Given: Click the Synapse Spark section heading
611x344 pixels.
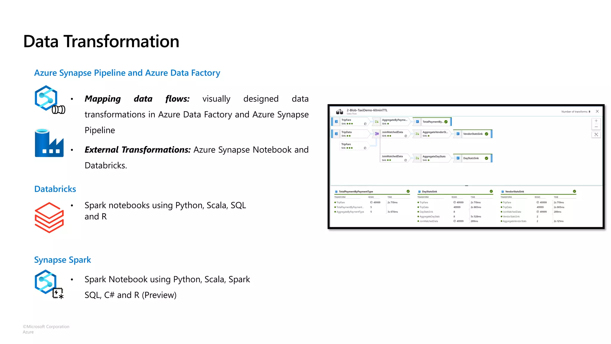Looking at the screenshot, I should [x=62, y=260].
